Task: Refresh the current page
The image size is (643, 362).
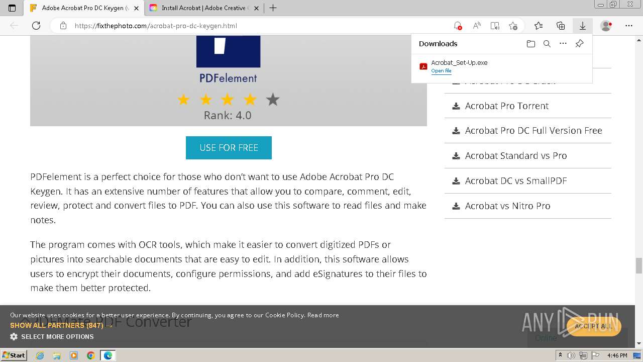Action: pyautogui.click(x=36, y=26)
